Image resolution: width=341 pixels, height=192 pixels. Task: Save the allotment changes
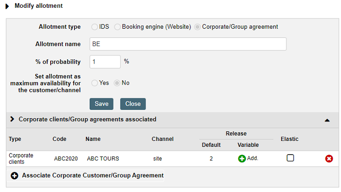101,104
